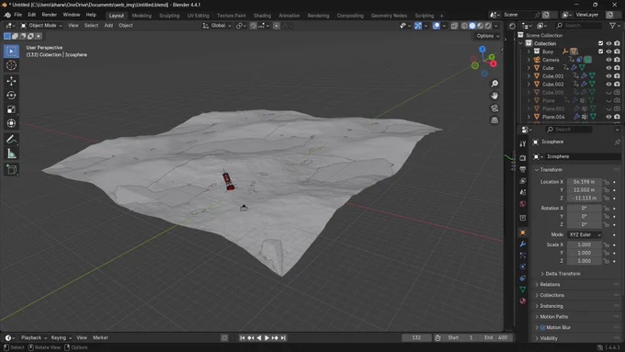The image size is (625, 352).
Task: Click the Scale X value field
Action: coord(585,244)
